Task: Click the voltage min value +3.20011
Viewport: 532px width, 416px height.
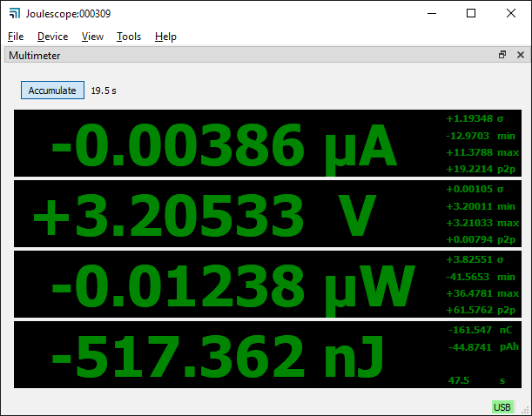Action: 469,206
